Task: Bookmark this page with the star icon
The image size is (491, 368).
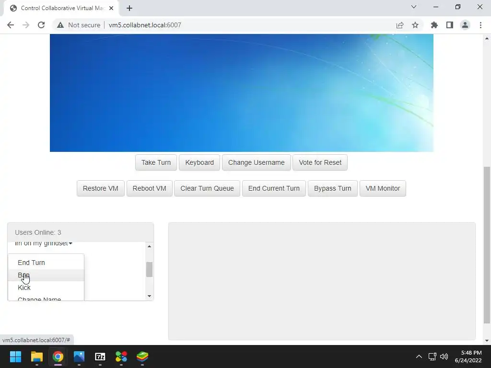Action: tap(415, 25)
